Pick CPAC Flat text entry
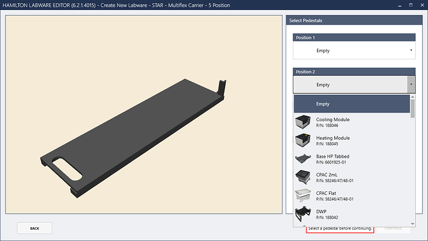This screenshot has height=241, width=428. pyautogui.click(x=326, y=193)
